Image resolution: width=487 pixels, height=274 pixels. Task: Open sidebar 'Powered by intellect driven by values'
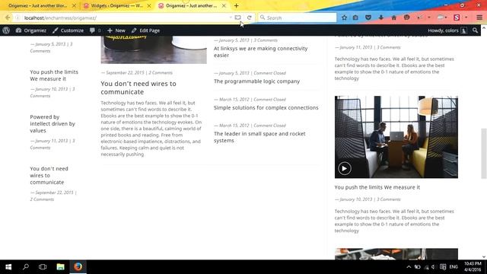[x=53, y=123]
